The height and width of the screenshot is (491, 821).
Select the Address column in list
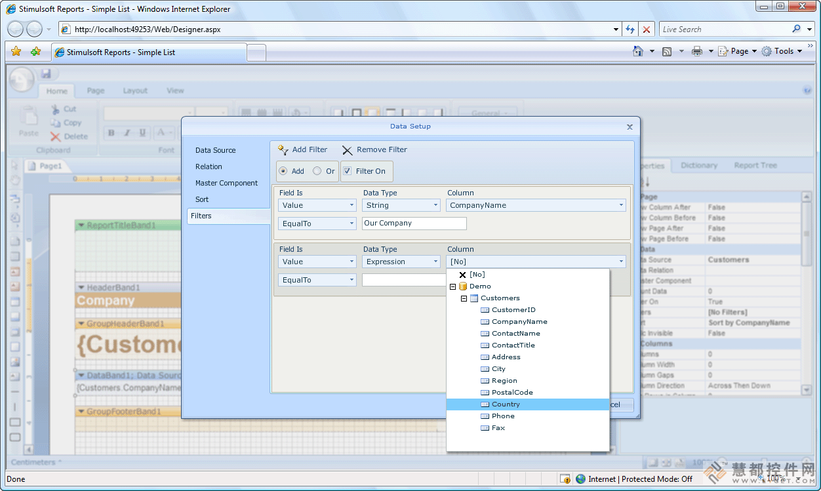(528, 357)
